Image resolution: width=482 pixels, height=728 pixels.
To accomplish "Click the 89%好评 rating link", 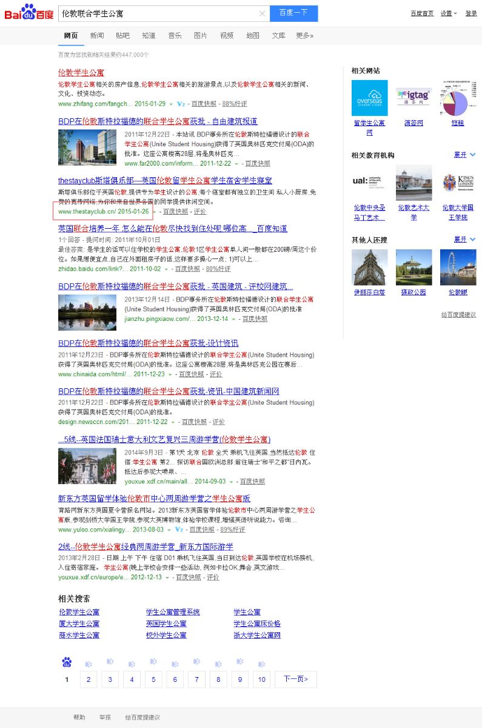I will click(233, 530).
